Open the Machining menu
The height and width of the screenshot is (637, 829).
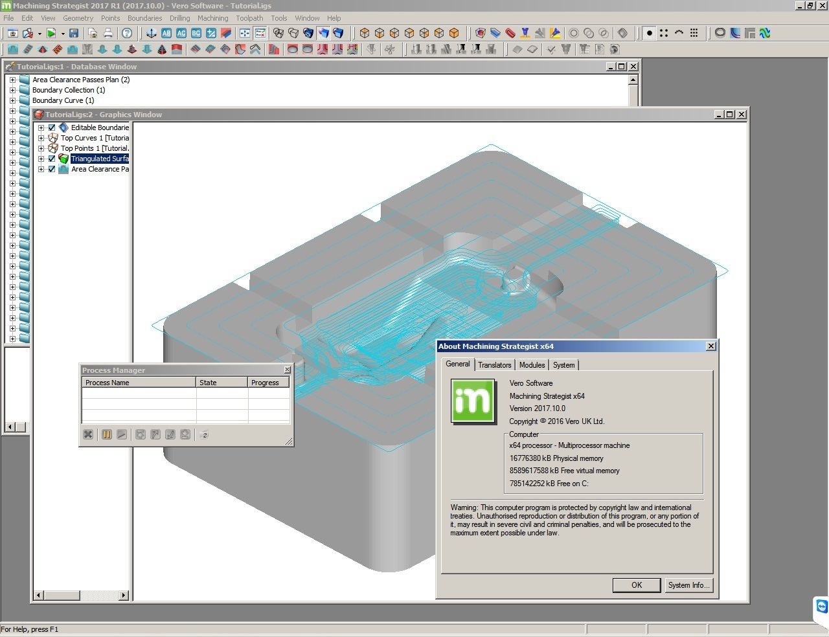tap(212, 18)
